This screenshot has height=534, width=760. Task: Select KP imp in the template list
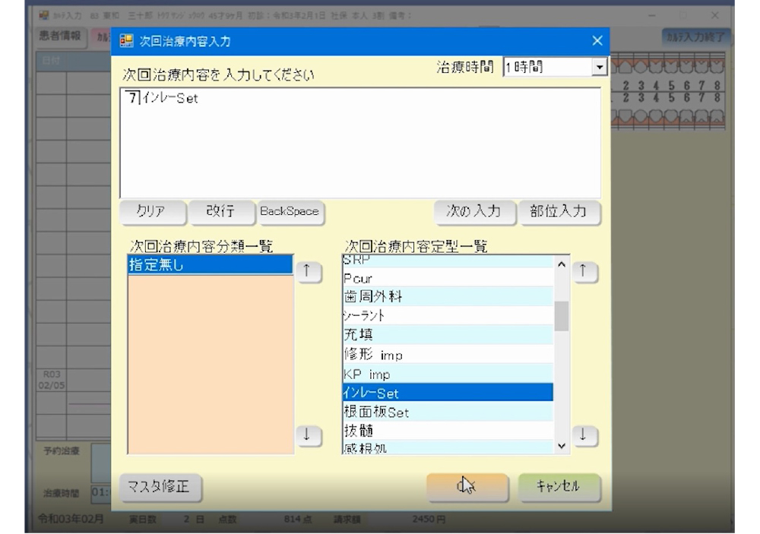(x=447, y=374)
